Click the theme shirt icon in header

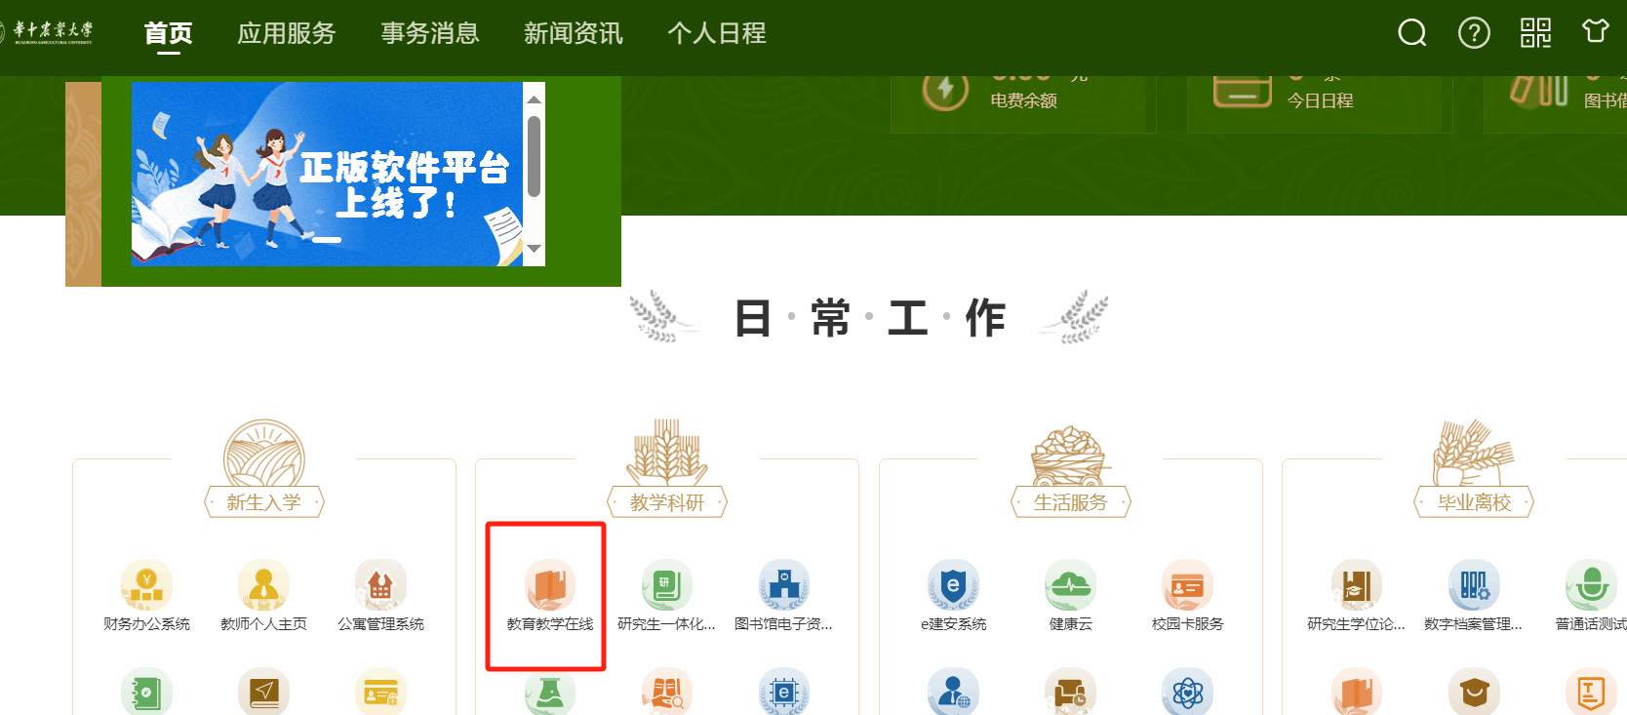click(x=1596, y=31)
